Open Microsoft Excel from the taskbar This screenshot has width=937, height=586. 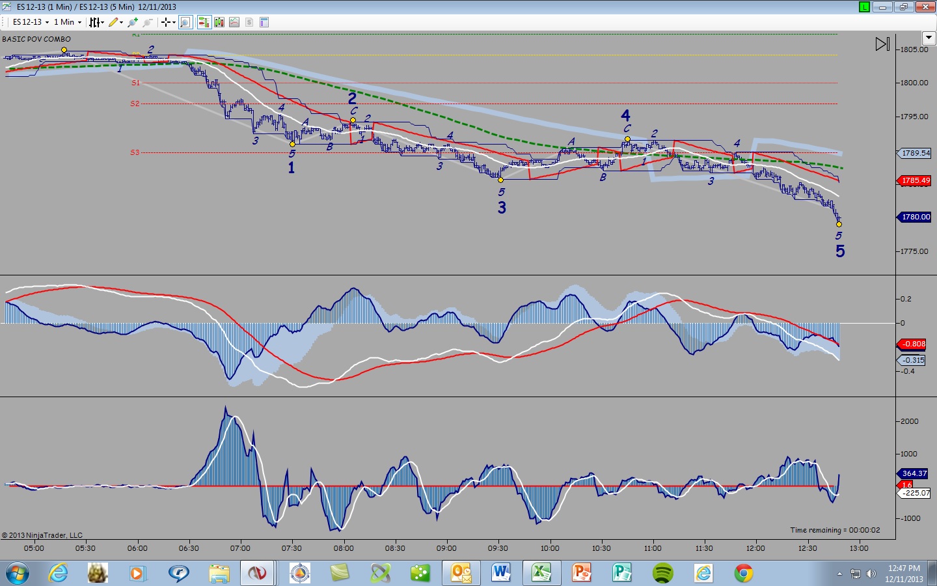(x=541, y=574)
